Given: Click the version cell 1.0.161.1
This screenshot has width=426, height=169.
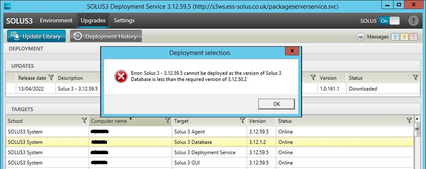Looking at the screenshot, I should (x=331, y=89).
